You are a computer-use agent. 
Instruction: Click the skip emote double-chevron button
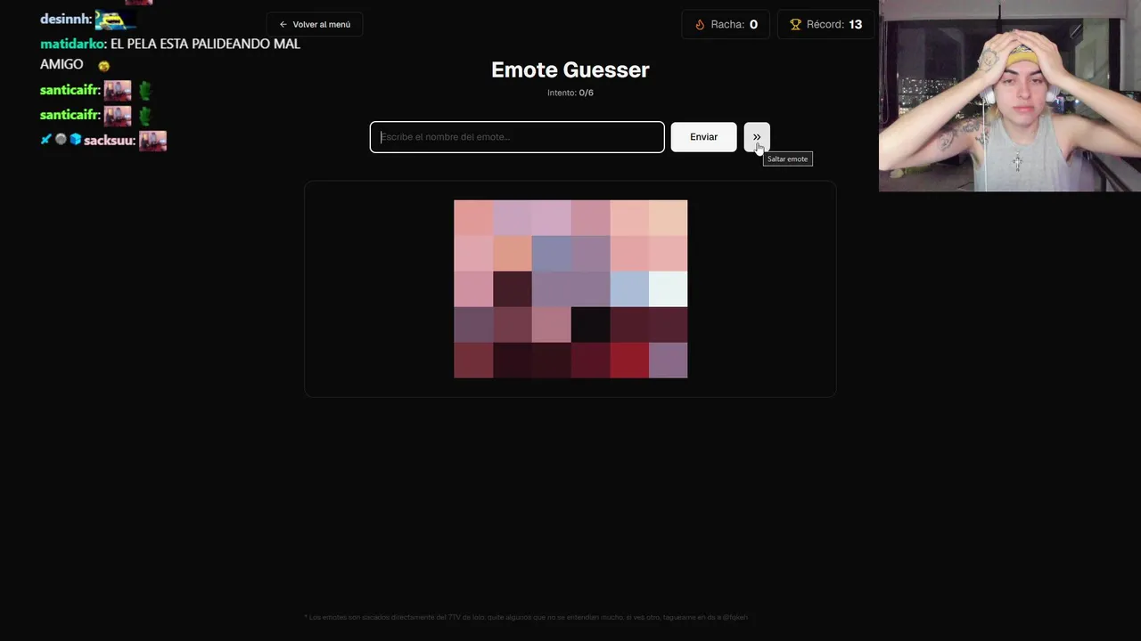(x=757, y=137)
